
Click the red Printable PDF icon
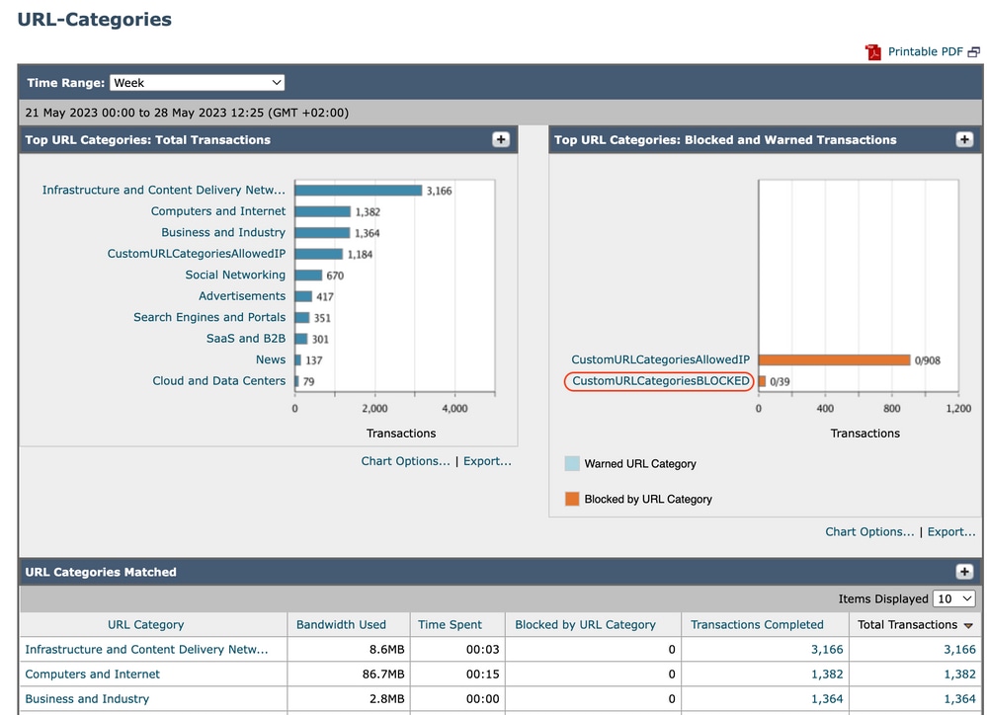[872, 52]
